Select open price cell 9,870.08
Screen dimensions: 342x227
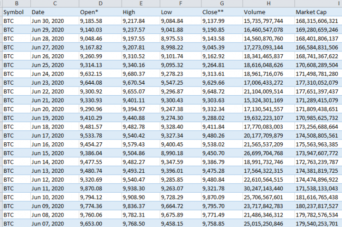(x=100, y=188)
